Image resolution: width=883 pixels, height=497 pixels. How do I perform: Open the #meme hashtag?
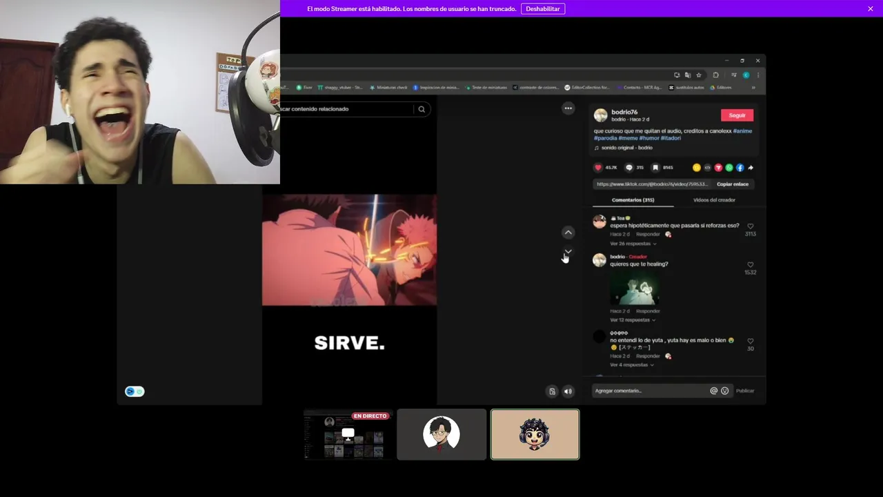click(x=628, y=139)
